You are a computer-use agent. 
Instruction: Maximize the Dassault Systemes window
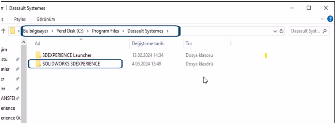coord(309,8)
